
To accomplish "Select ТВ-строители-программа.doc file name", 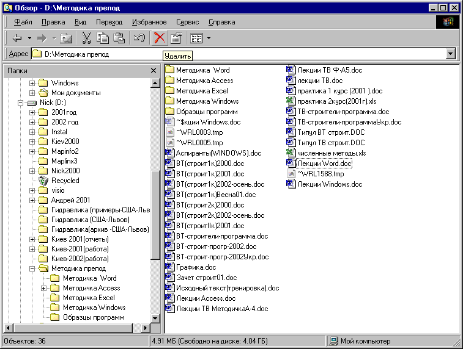I will [x=343, y=112].
